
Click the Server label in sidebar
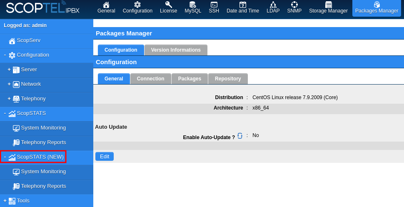29,70
